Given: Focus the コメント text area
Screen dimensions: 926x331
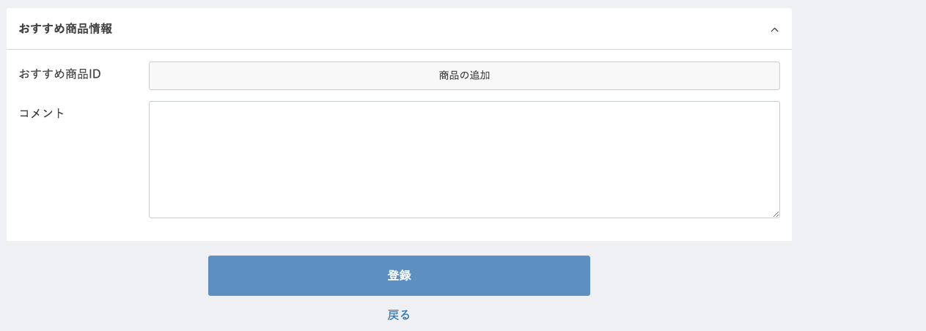Looking at the screenshot, I should [x=464, y=160].
